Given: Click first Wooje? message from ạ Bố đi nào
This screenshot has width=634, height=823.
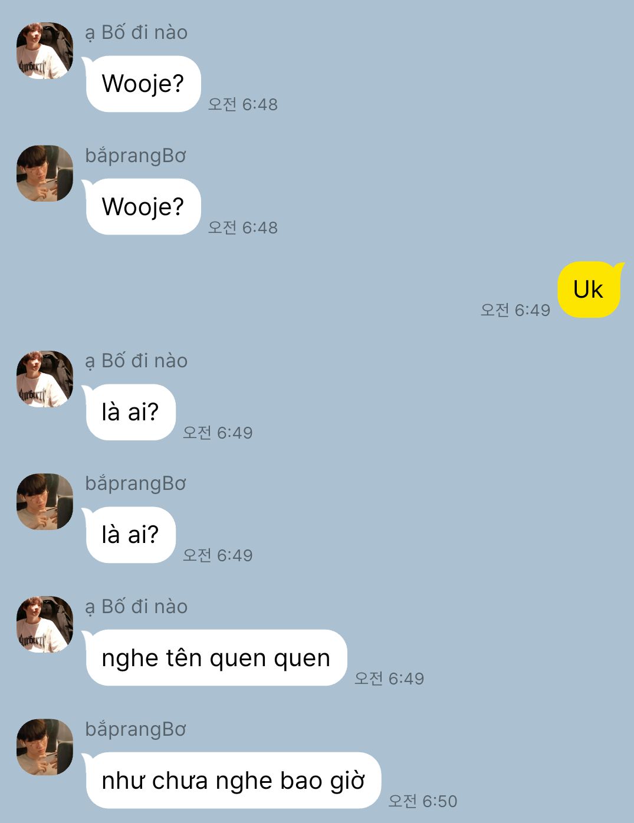Looking at the screenshot, I should pos(143,84).
